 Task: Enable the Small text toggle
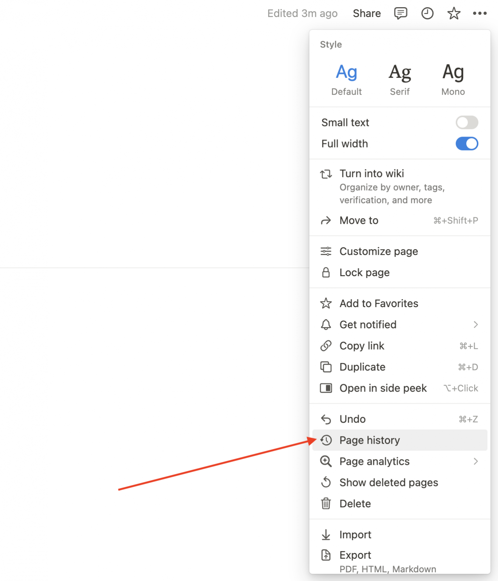[x=467, y=123]
